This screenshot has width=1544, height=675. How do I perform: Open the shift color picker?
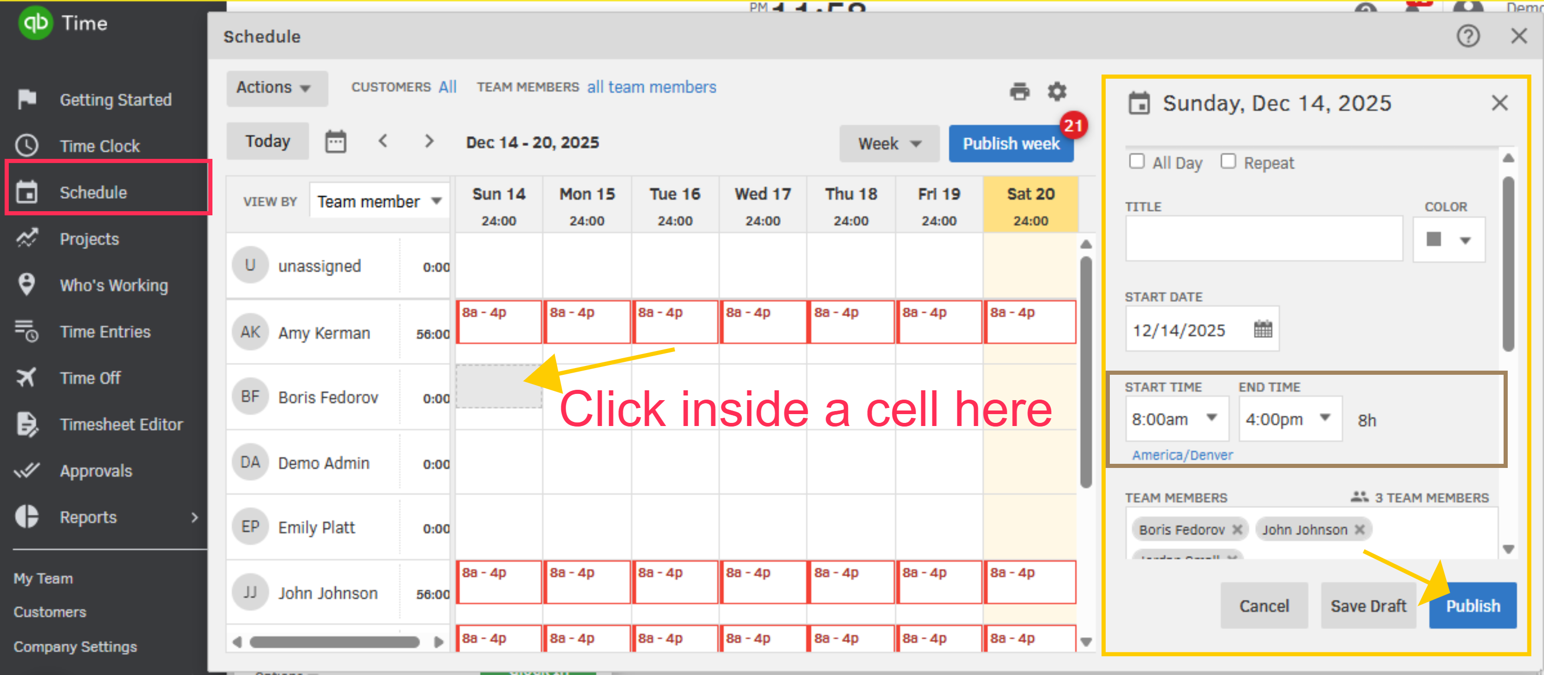1448,240
